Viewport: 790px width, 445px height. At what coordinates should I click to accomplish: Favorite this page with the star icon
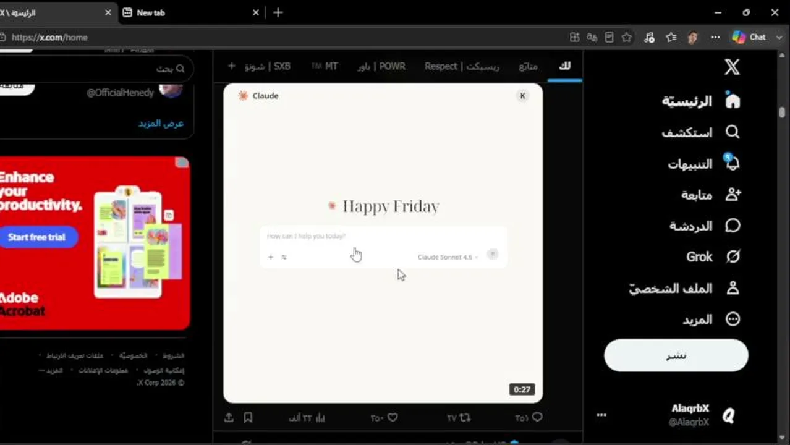coord(627,37)
